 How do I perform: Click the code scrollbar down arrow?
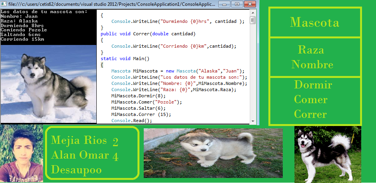pyautogui.click(x=252, y=121)
